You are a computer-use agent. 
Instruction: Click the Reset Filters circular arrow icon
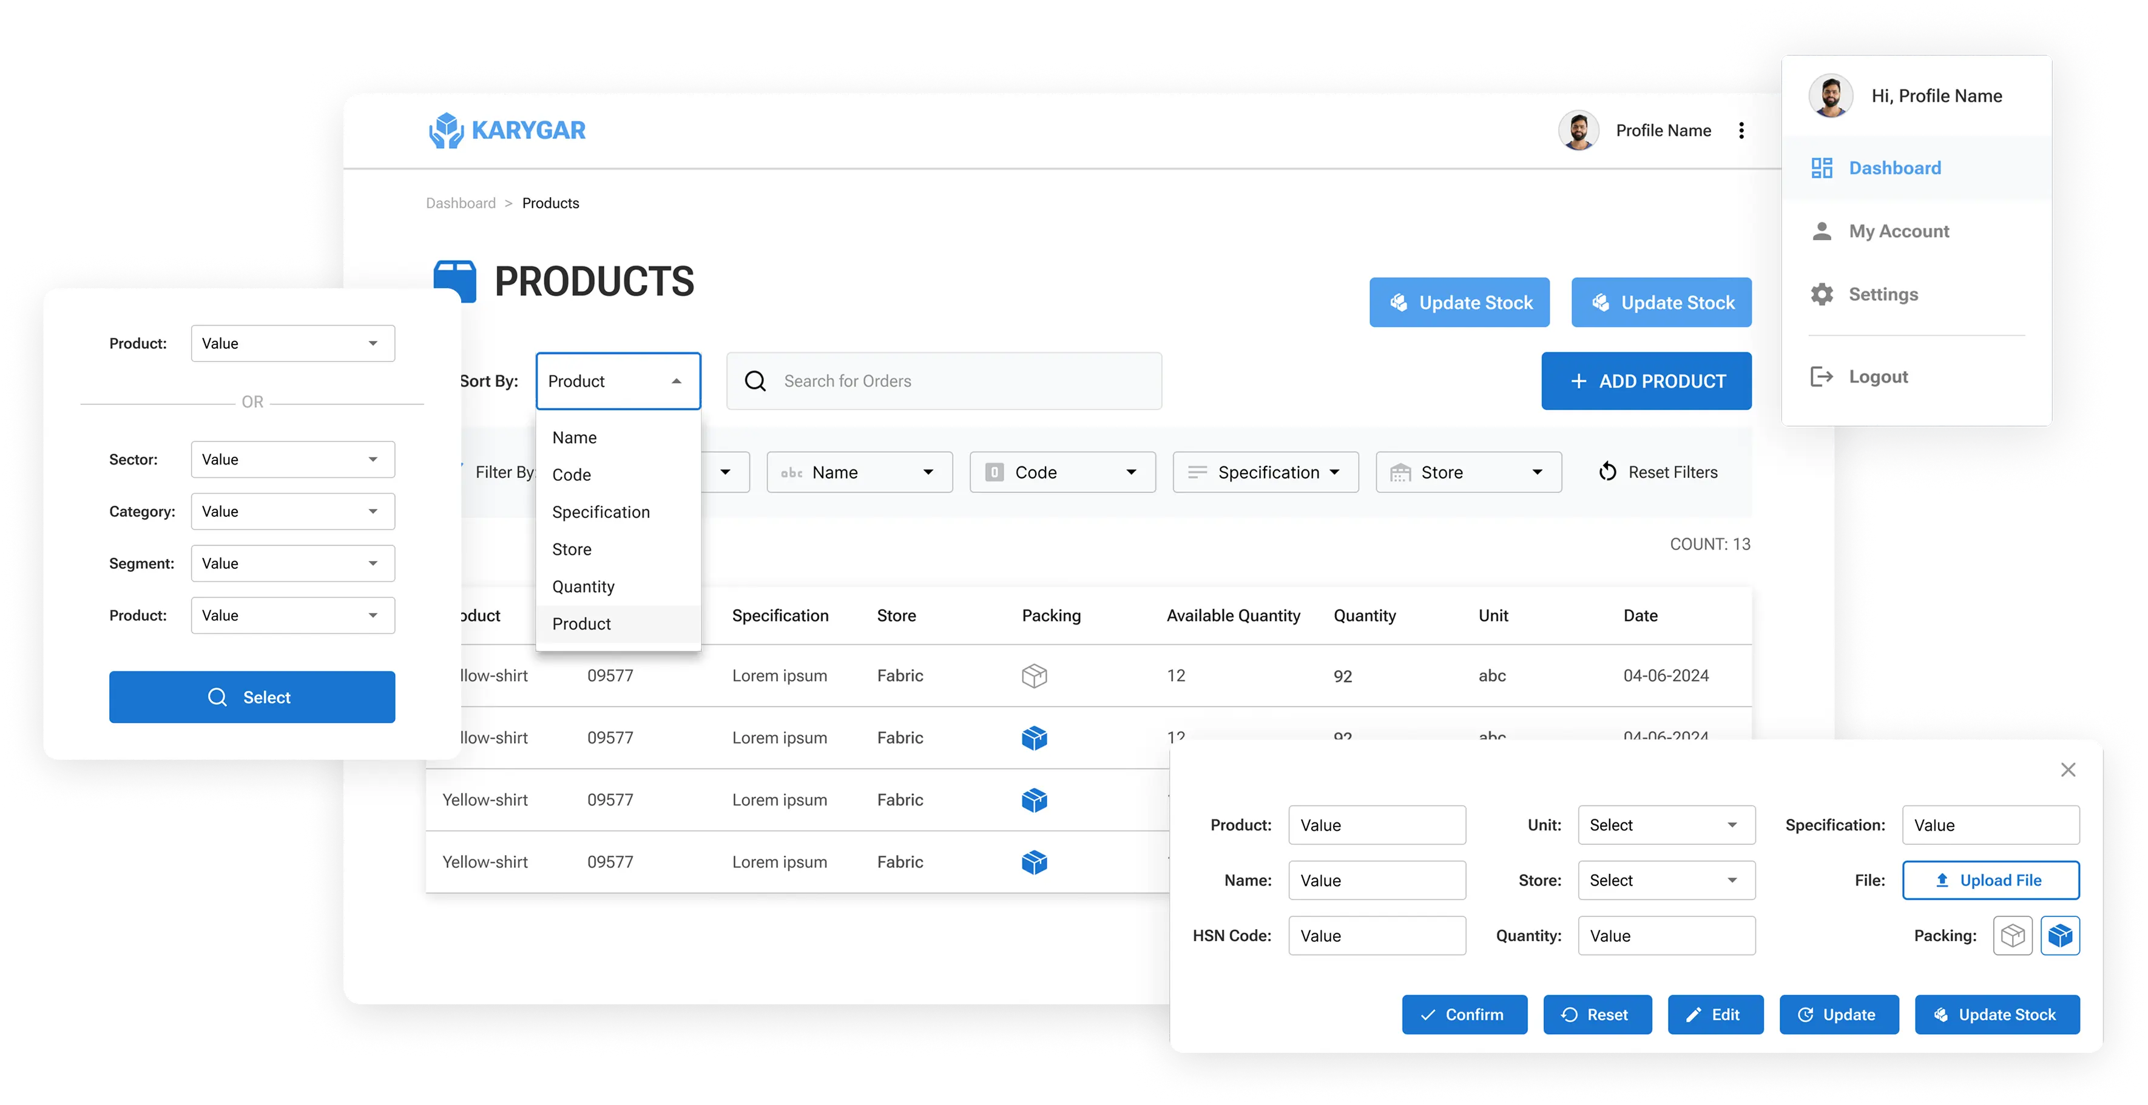pyautogui.click(x=1609, y=472)
